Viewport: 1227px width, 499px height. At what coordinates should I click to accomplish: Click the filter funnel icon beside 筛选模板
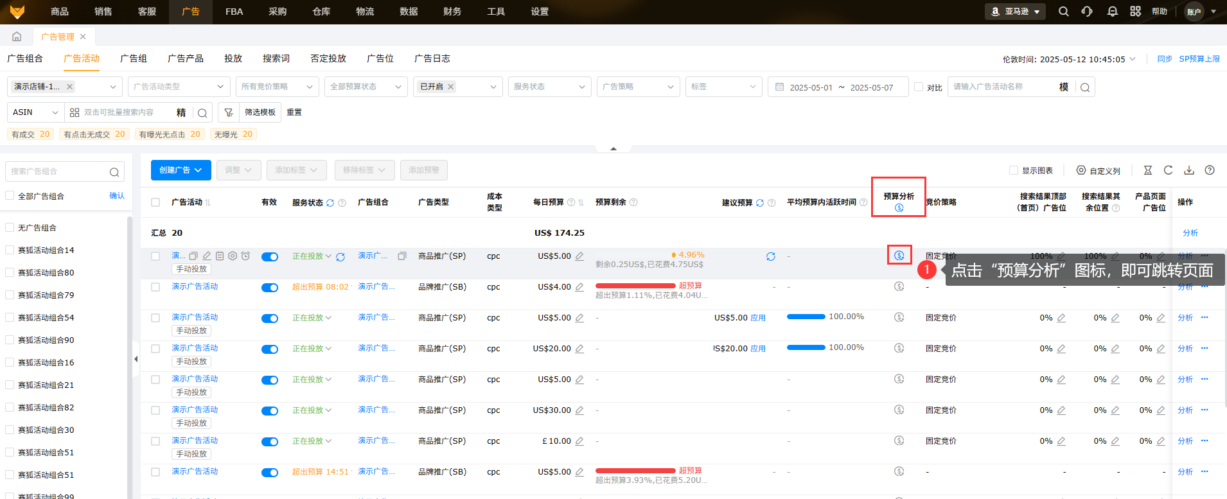click(228, 112)
